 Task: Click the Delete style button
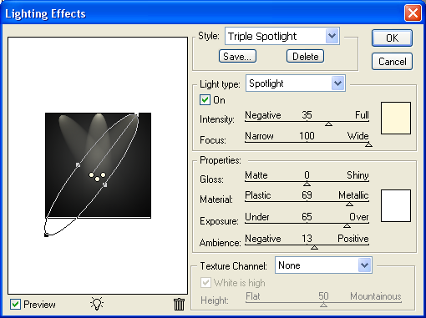305,57
